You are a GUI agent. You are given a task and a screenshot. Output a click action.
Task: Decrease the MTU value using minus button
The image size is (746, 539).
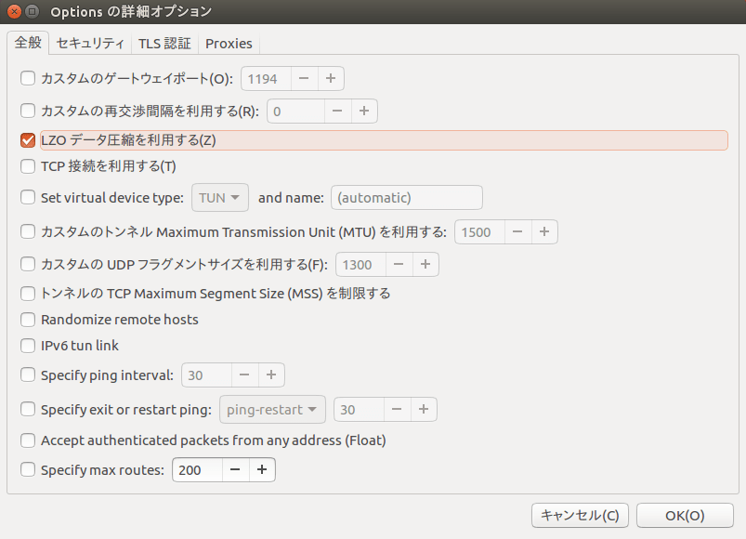[x=517, y=231]
